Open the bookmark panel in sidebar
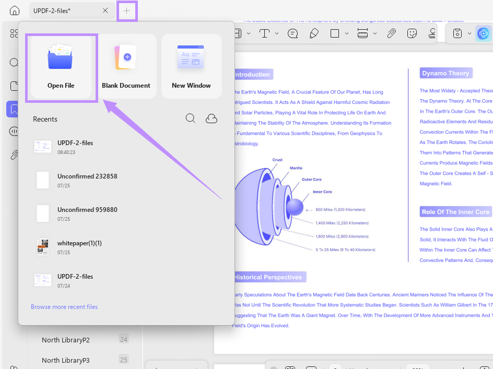This screenshot has height=369, width=493. click(13, 109)
